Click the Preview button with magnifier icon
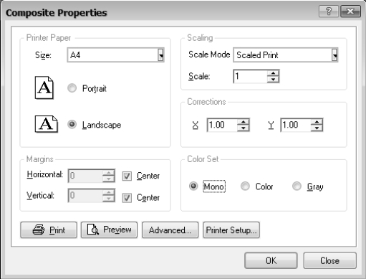The image size is (366, 279). (x=109, y=230)
